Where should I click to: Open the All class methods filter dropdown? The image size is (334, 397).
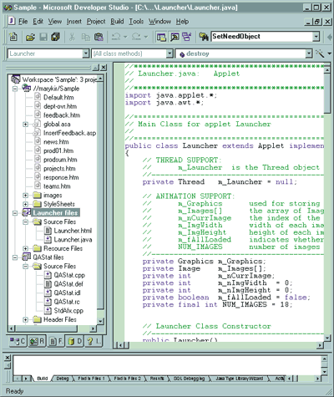[170, 53]
